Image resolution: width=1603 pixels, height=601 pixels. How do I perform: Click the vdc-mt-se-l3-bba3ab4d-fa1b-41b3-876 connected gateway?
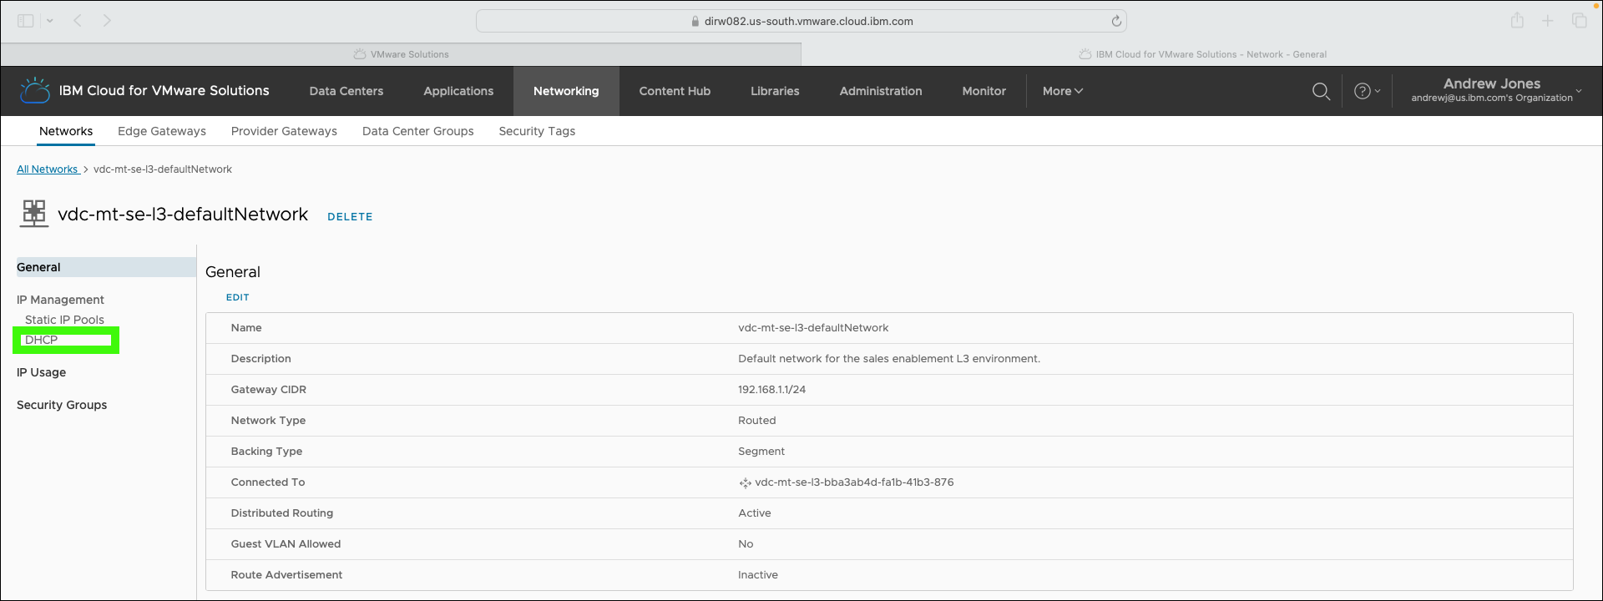[854, 482]
